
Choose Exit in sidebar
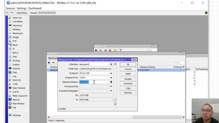[x=14, y=108]
